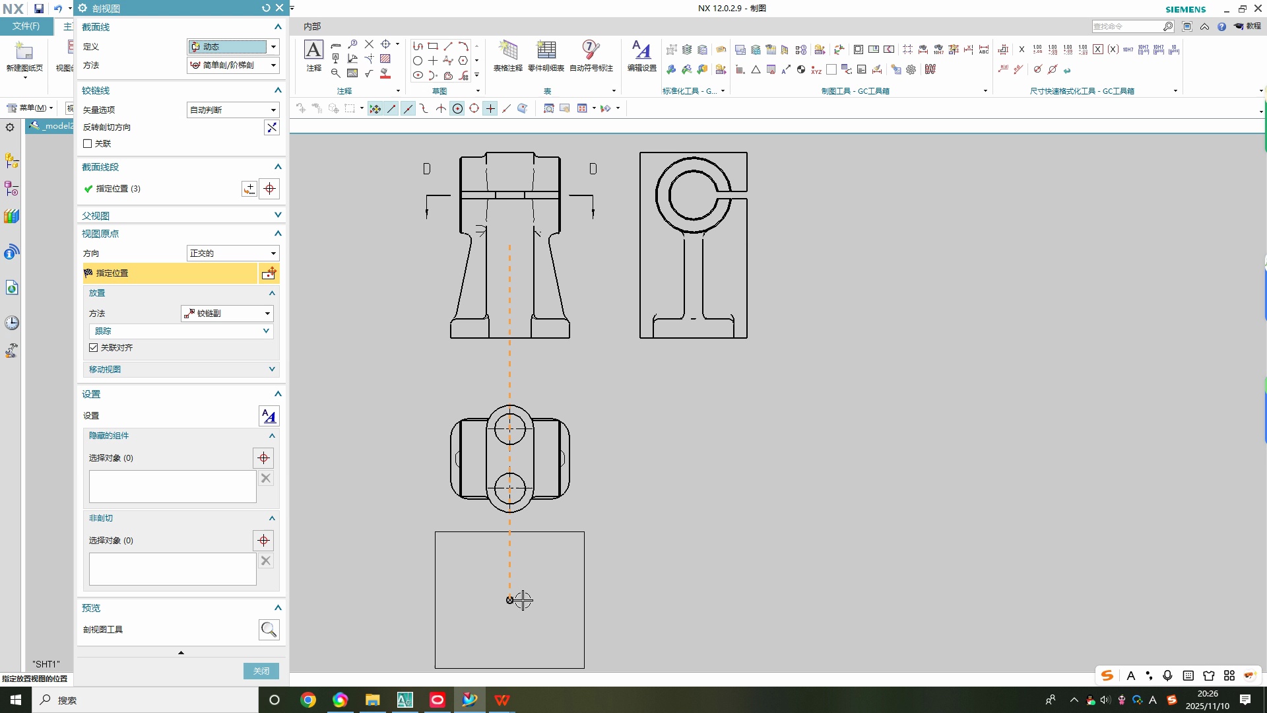Viewport: 1267px width, 713px height.
Task: Expand the 跟踪 section
Action: pyautogui.click(x=181, y=331)
